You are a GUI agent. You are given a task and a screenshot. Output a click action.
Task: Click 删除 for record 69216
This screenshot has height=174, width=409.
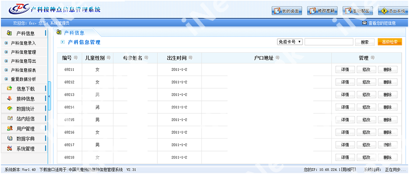(x=388, y=132)
